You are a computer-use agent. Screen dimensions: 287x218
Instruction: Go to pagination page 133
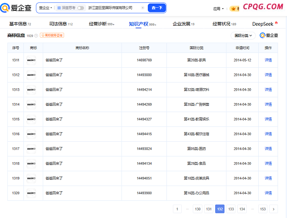pyautogui.click(x=231, y=209)
